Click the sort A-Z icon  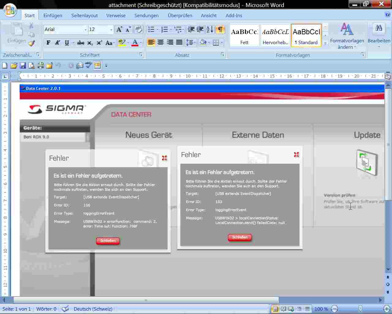(x=210, y=29)
